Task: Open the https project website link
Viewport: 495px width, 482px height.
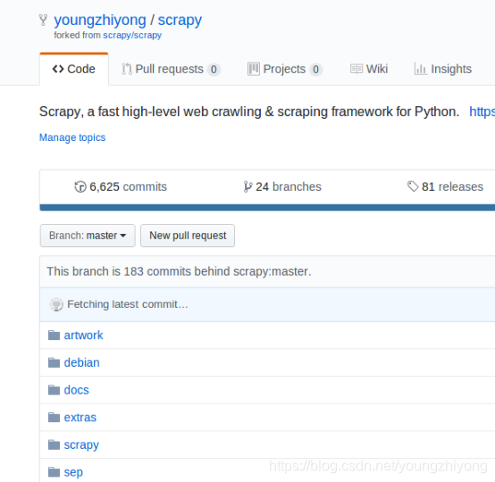Action: (482, 112)
